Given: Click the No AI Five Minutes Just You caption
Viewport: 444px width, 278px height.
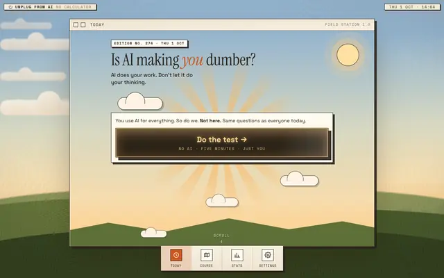Looking at the screenshot, I should coord(222,149).
